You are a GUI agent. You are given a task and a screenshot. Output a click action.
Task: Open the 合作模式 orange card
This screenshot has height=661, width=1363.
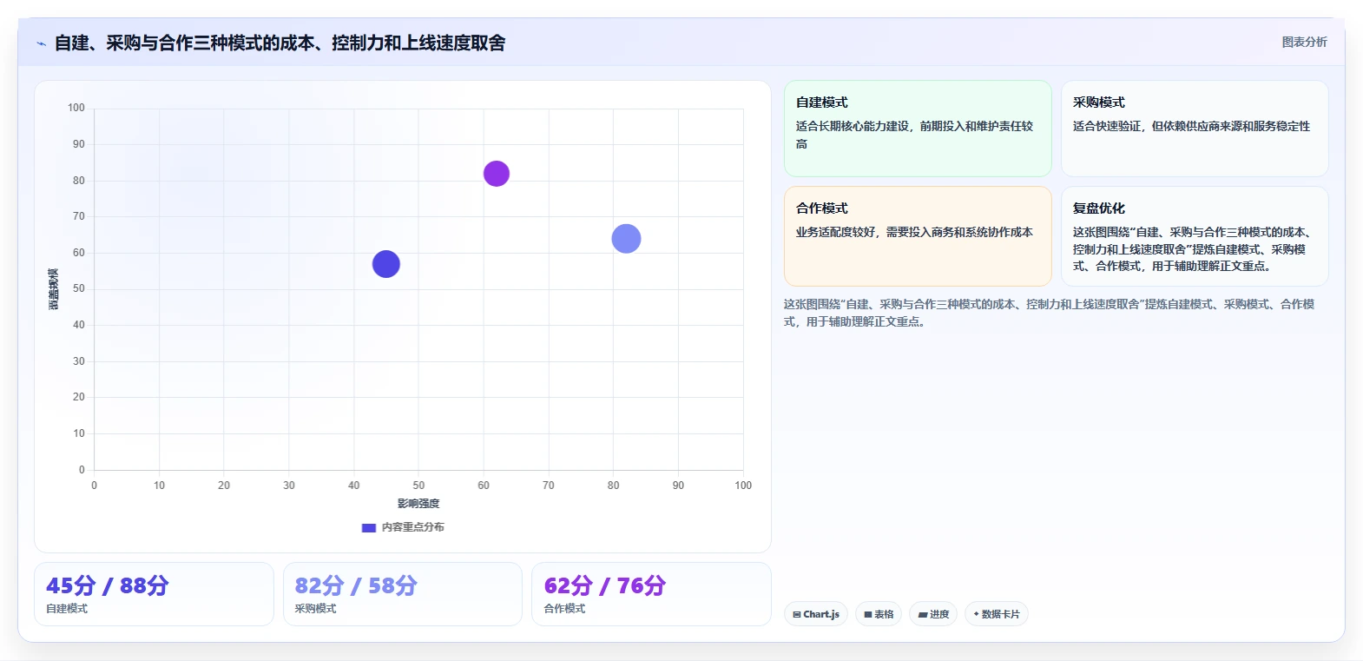point(918,236)
